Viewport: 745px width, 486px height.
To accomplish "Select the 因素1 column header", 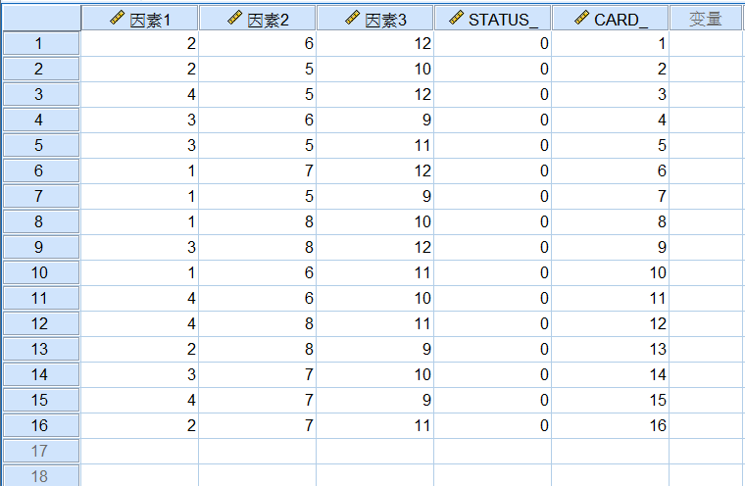I will [x=139, y=19].
